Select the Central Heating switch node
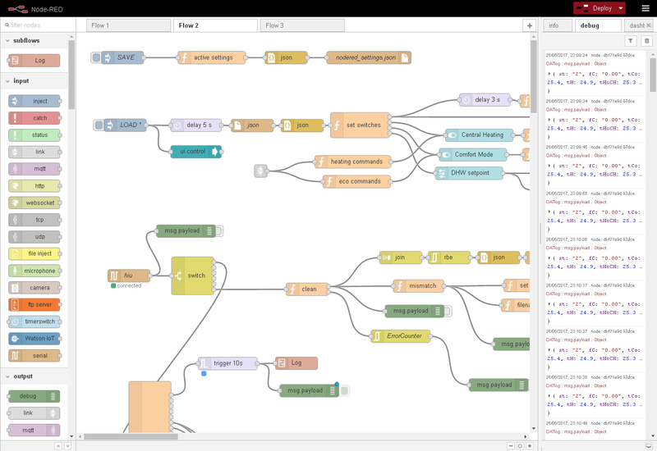This screenshot has width=657, height=451. (479, 135)
